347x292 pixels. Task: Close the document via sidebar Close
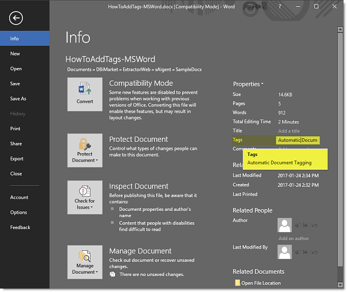point(25,174)
